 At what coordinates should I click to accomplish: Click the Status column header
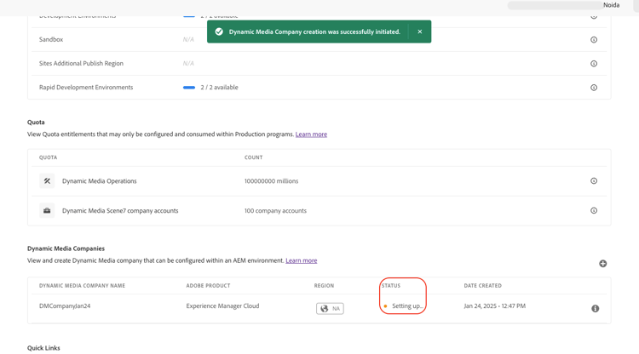click(x=391, y=286)
